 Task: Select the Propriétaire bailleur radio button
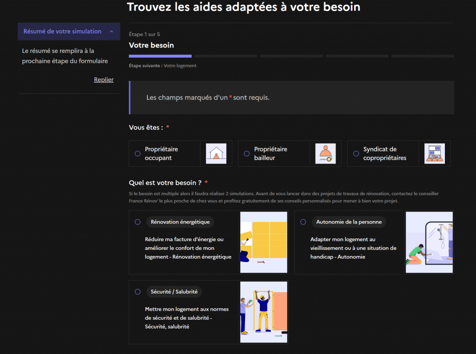pyautogui.click(x=247, y=154)
